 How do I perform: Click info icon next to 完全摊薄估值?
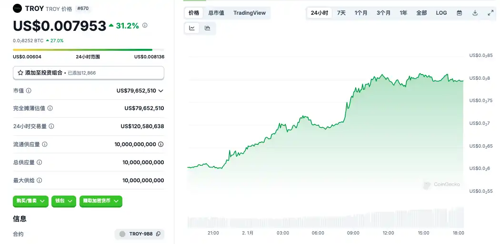(50, 108)
